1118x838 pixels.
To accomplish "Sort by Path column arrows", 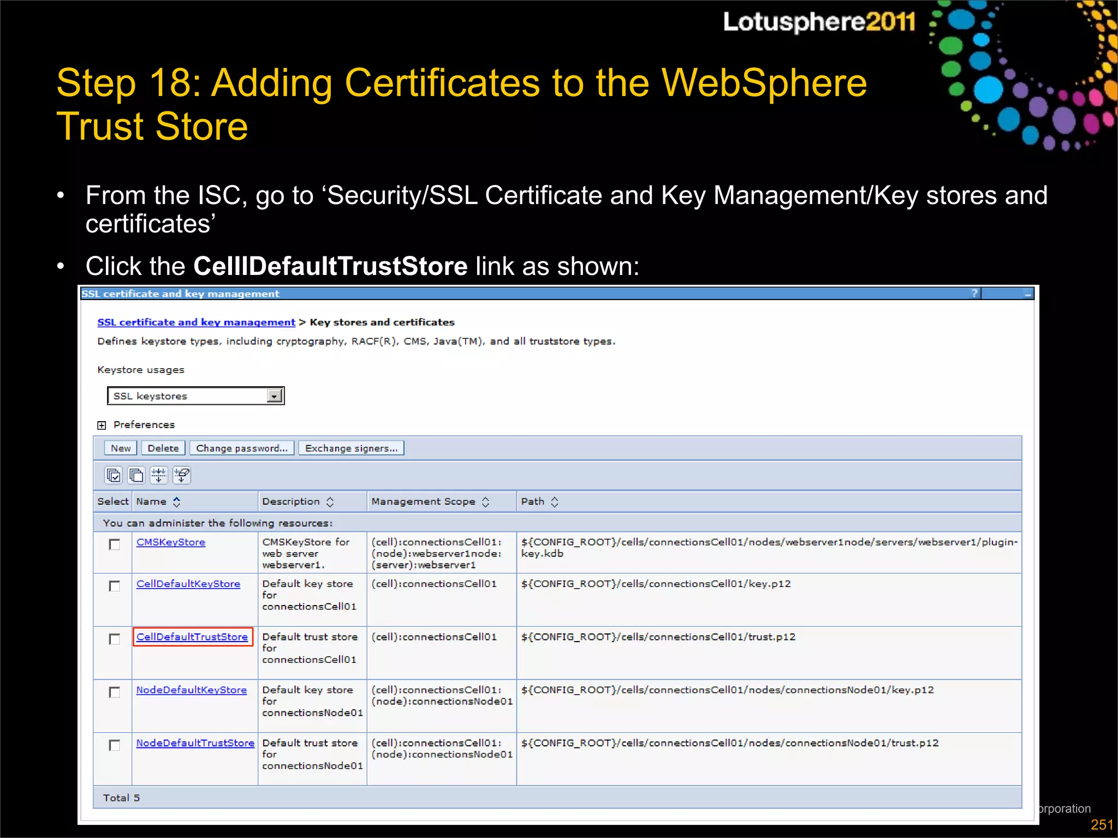I will [x=555, y=501].
